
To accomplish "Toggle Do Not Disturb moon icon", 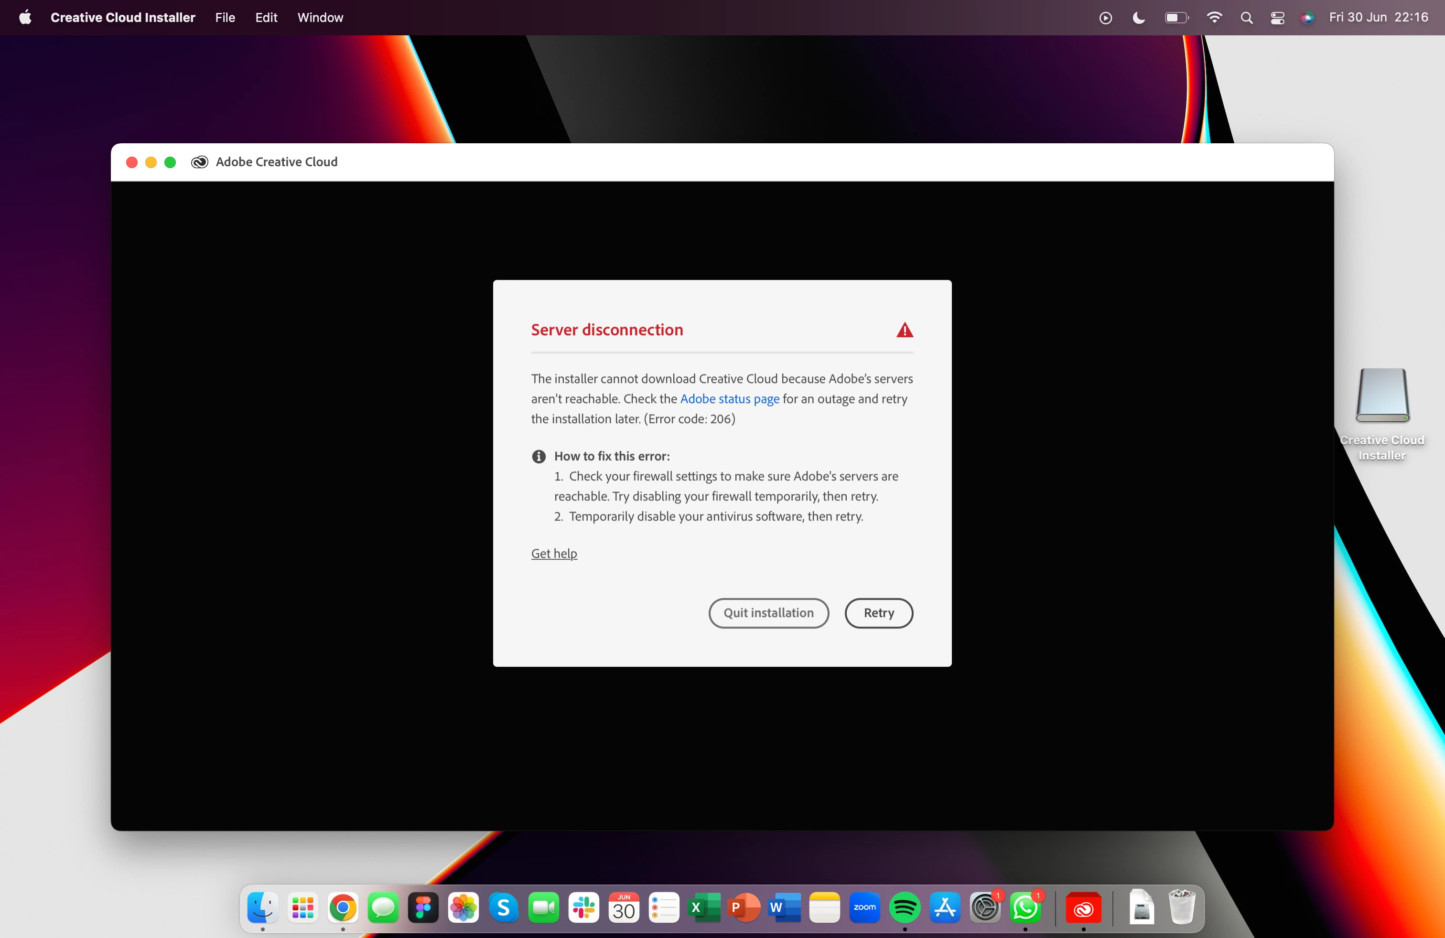I will pos(1138,18).
